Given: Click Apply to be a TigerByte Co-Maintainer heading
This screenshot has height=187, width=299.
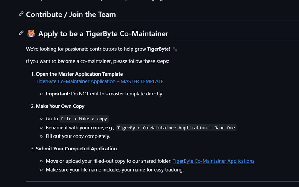Looking at the screenshot, I should click(103, 33).
